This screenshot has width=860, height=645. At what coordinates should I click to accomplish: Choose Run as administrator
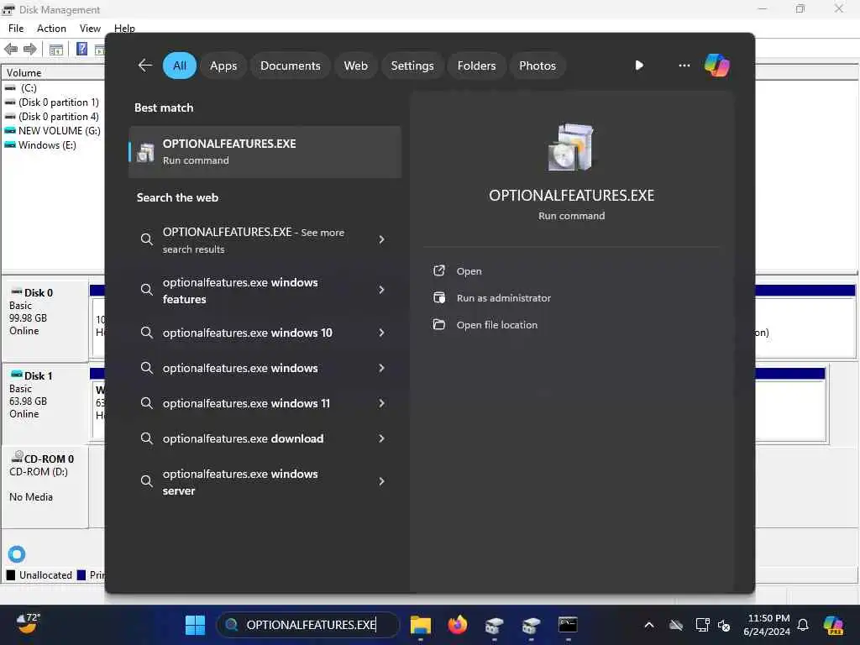(x=504, y=298)
